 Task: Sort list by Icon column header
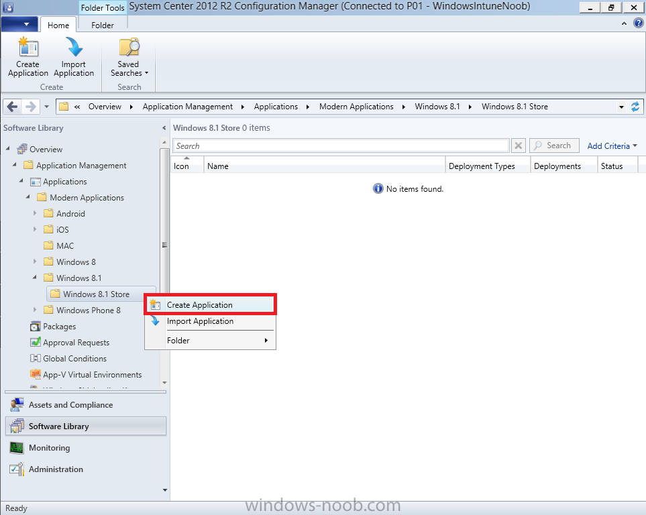coord(187,166)
